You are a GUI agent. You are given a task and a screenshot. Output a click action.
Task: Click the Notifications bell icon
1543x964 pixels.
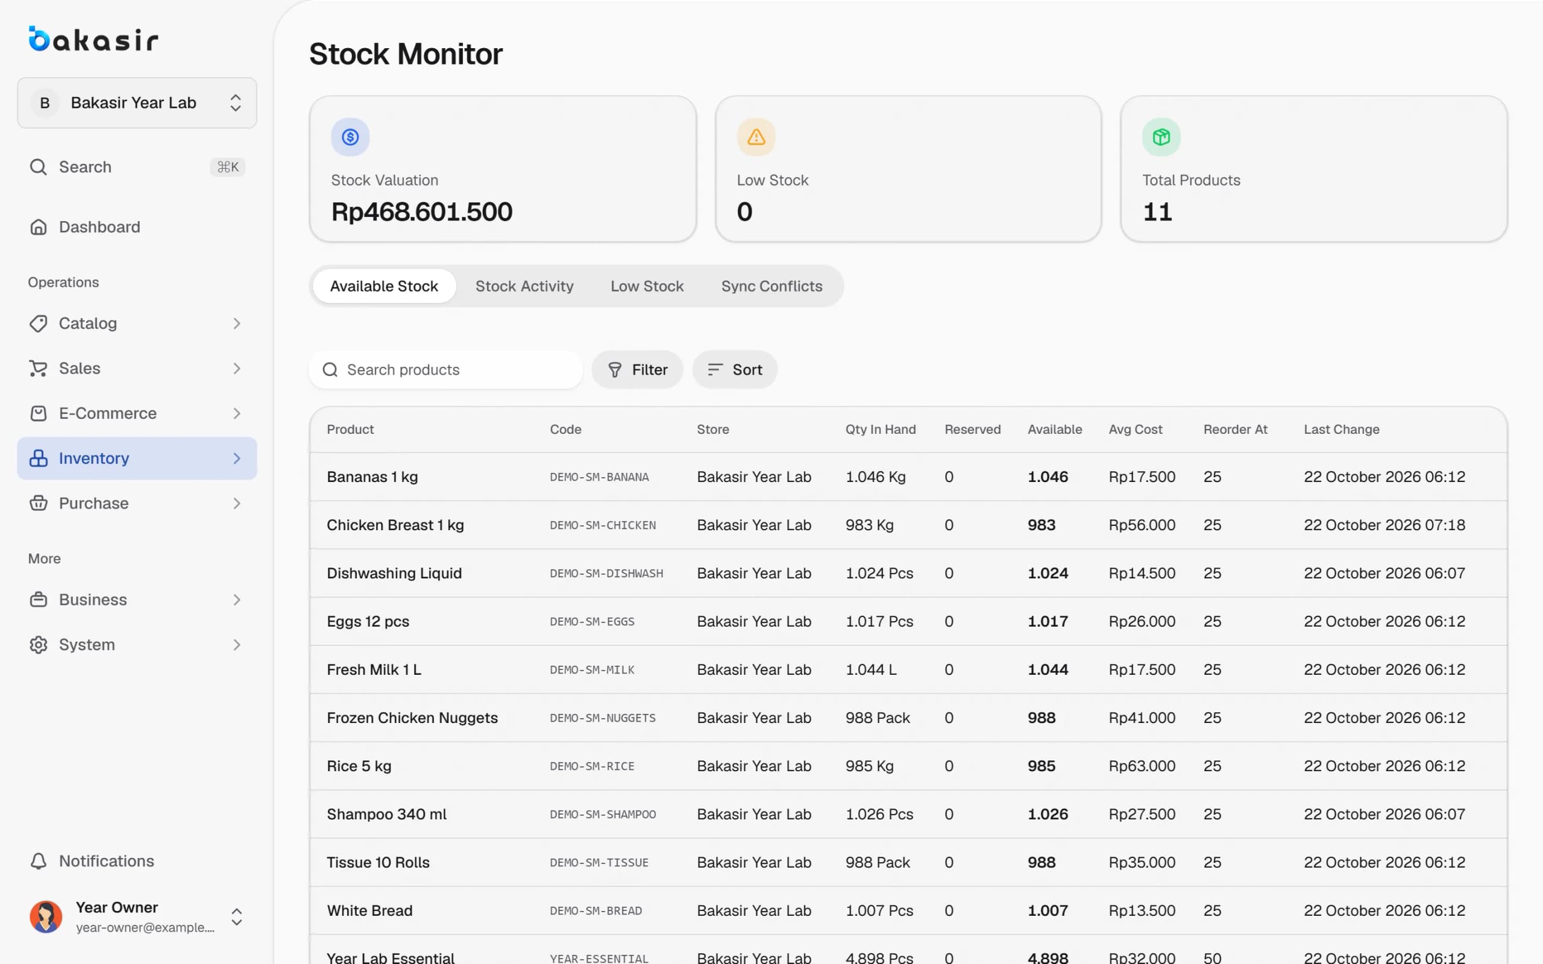[x=38, y=861]
